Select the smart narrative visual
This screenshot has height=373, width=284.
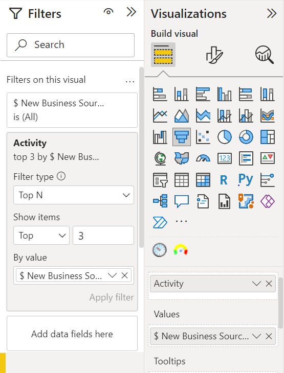click(x=203, y=201)
